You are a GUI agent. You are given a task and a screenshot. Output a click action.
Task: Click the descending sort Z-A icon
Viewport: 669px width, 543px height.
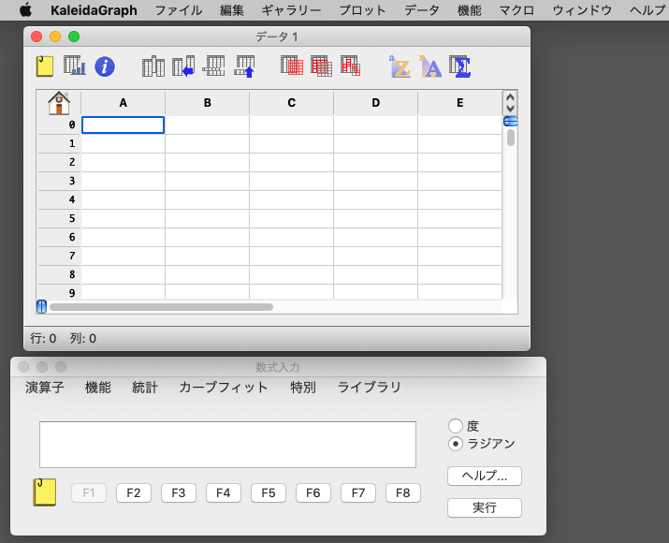coord(429,66)
